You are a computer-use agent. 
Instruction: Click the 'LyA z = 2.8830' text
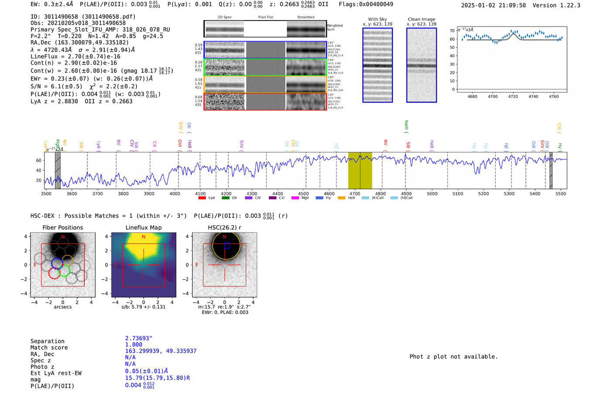pyautogui.click(x=54, y=101)
